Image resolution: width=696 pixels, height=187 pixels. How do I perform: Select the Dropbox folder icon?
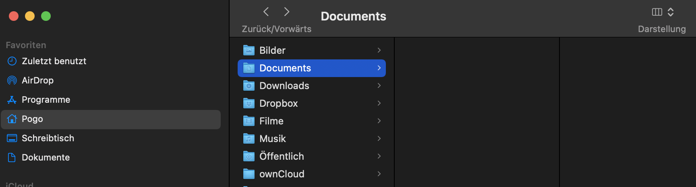pos(249,103)
